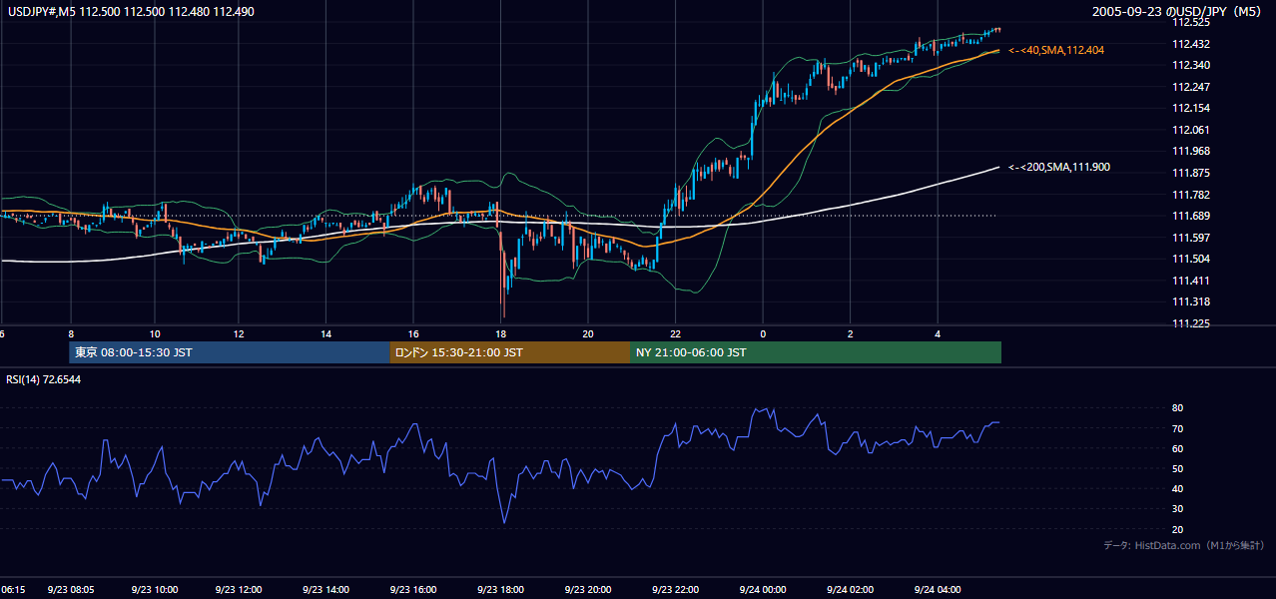Click the RSI scale value 60
The image size is (1276, 599).
[x=1178, y=448]
